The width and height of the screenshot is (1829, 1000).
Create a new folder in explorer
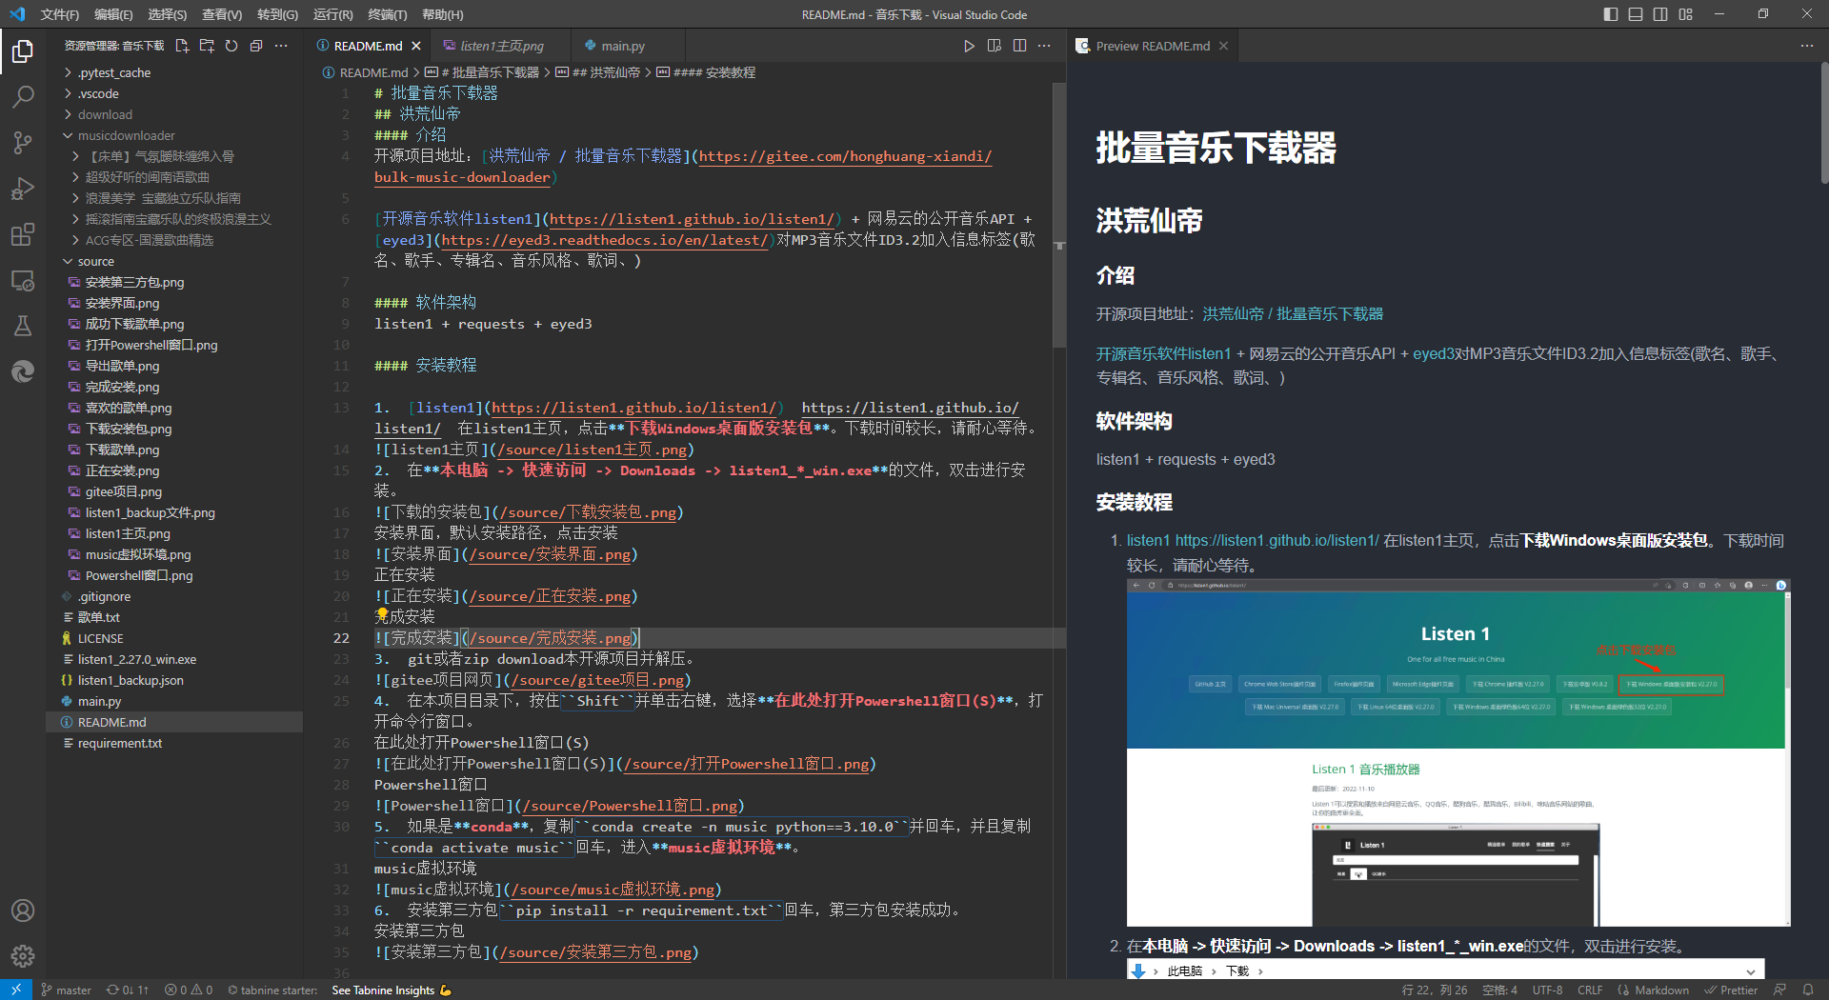(207, 46)
